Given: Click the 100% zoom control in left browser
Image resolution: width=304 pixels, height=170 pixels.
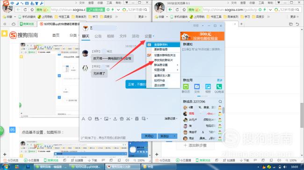Looking at the screenshot, I should coord(139,160).
